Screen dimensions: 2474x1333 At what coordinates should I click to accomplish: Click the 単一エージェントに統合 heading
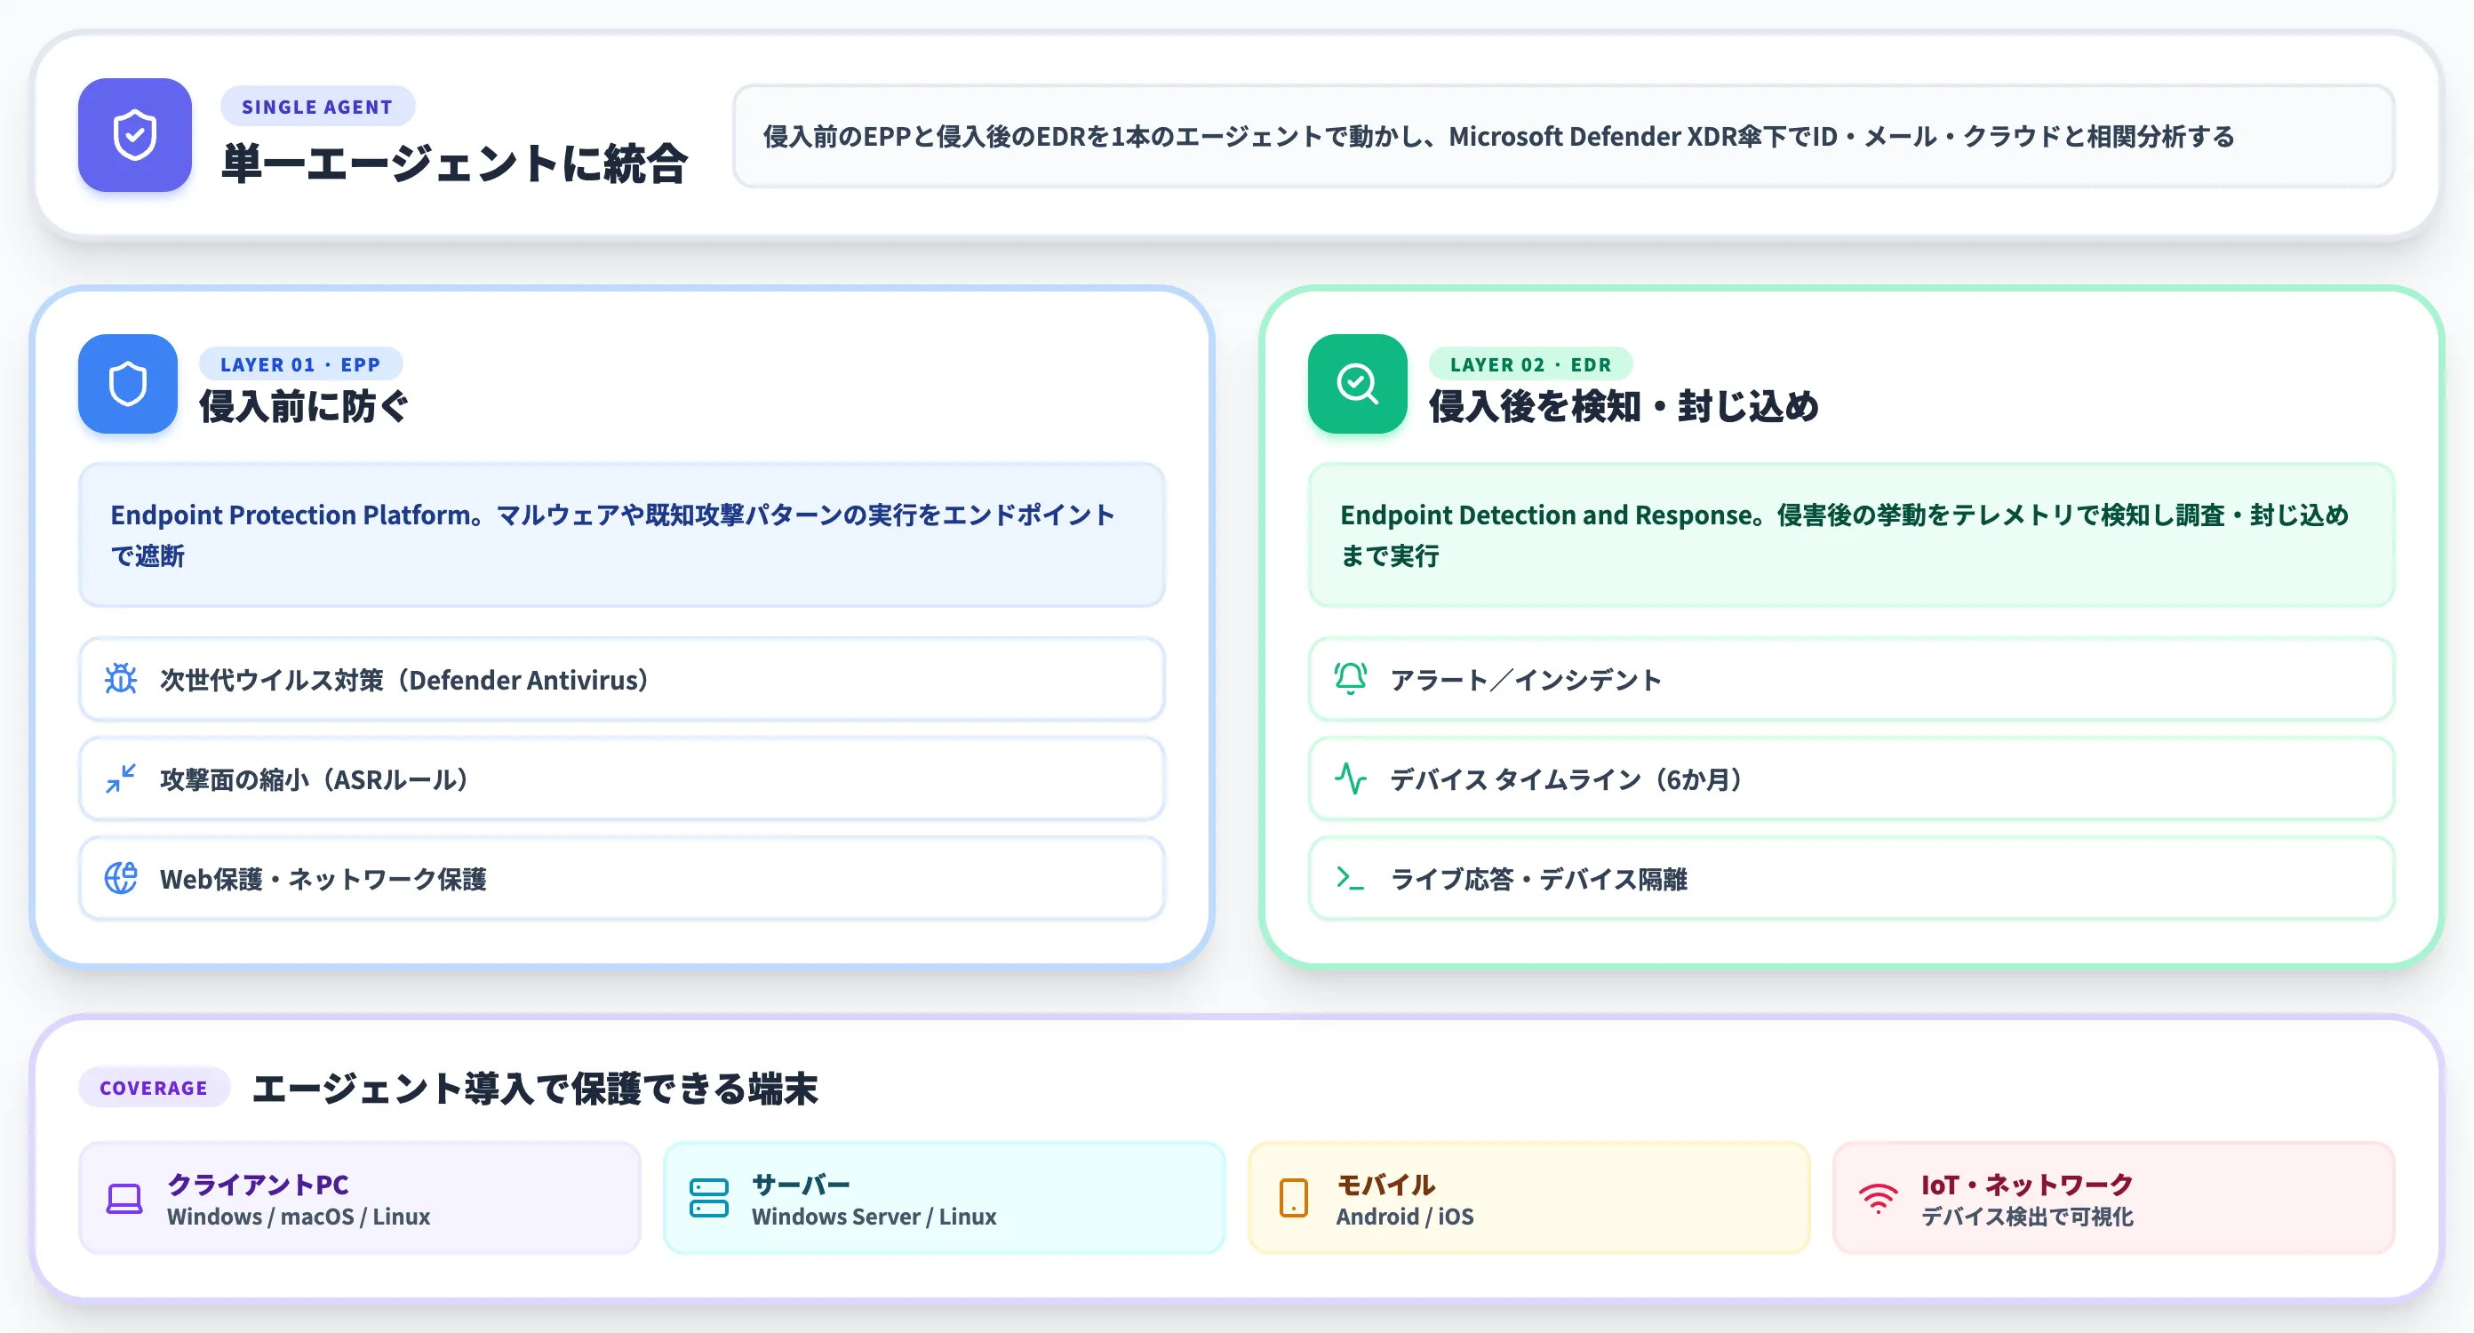[455, 164]
